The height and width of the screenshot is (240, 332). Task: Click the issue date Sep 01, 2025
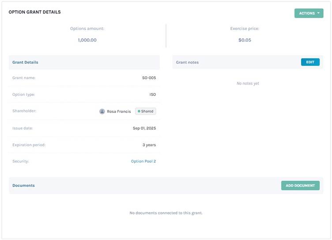[144, 128]
